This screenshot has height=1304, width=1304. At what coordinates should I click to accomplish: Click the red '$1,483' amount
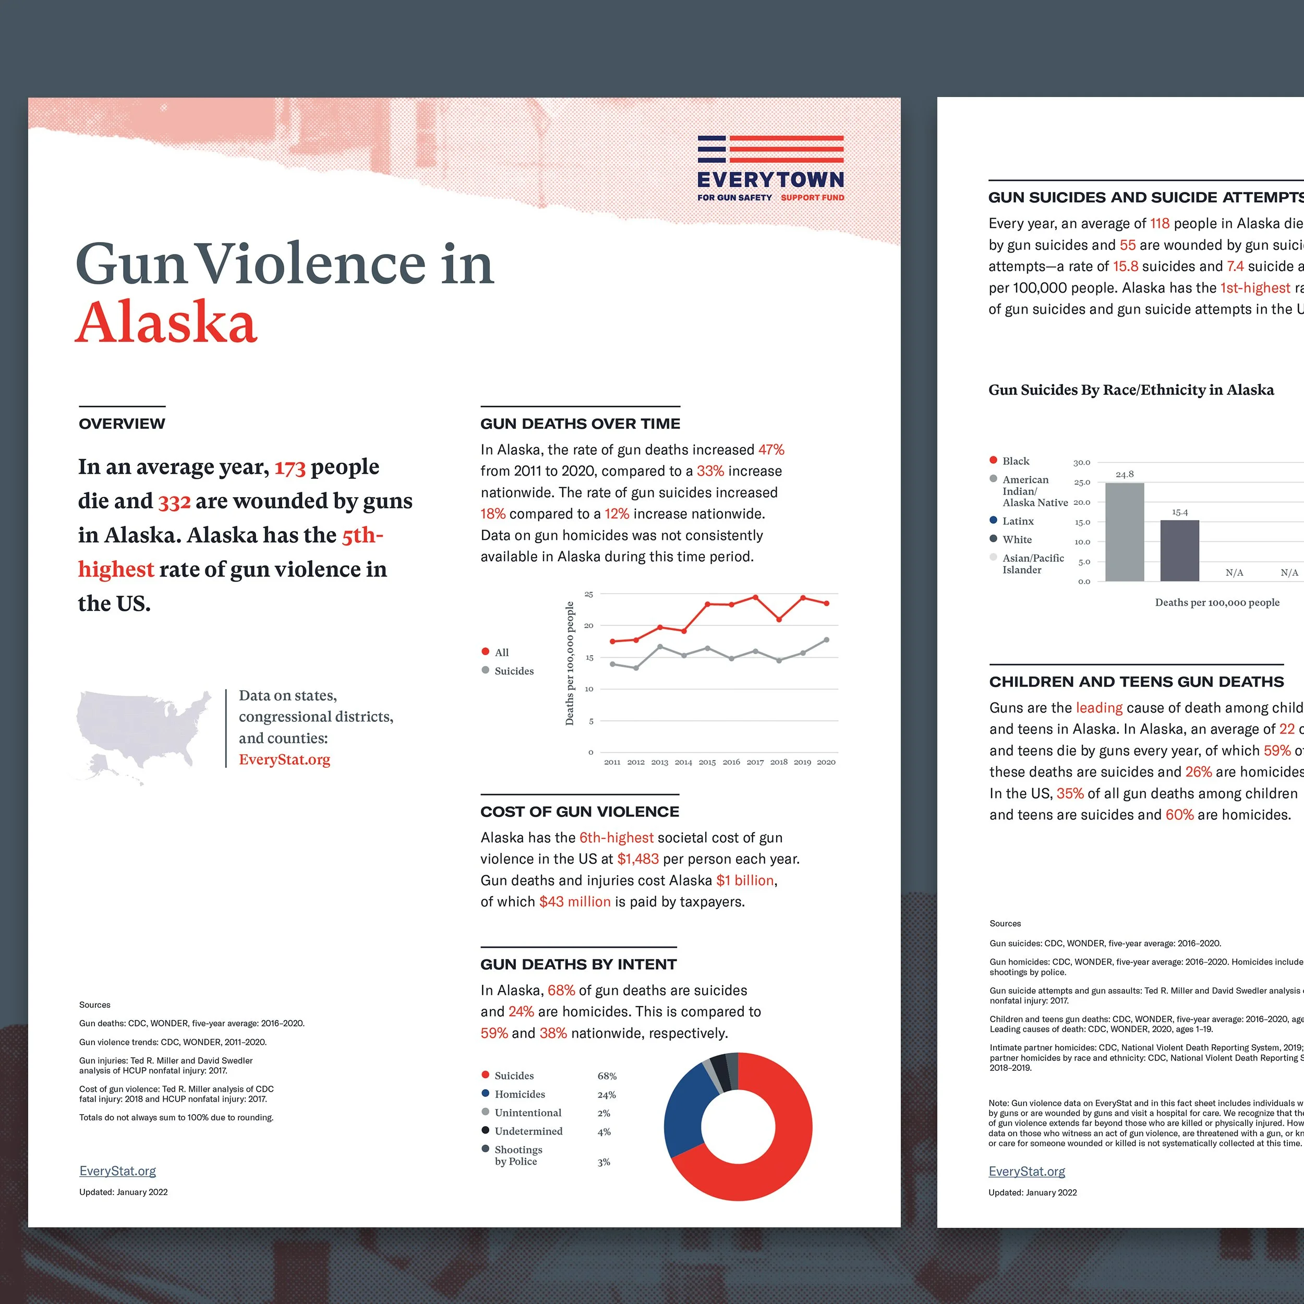[638, 859]
